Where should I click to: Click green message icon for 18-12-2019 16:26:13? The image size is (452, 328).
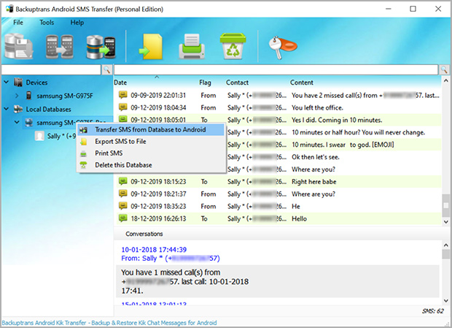122,218
